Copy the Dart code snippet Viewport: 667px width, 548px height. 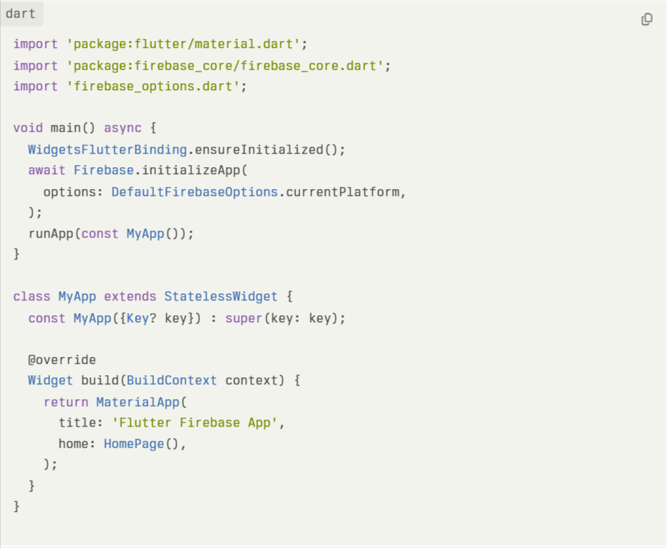click(x=647, y=19)
